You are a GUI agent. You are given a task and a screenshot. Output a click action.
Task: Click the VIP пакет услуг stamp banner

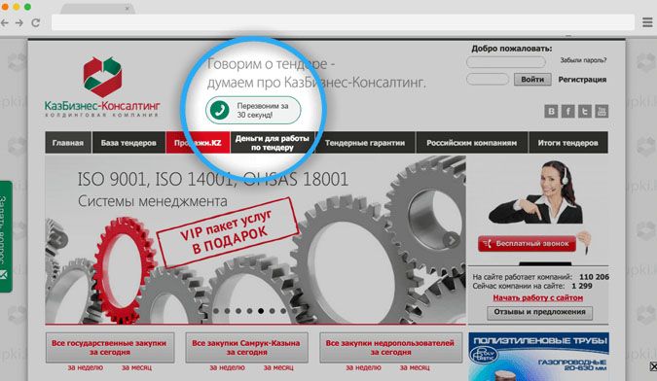(228, 232)
